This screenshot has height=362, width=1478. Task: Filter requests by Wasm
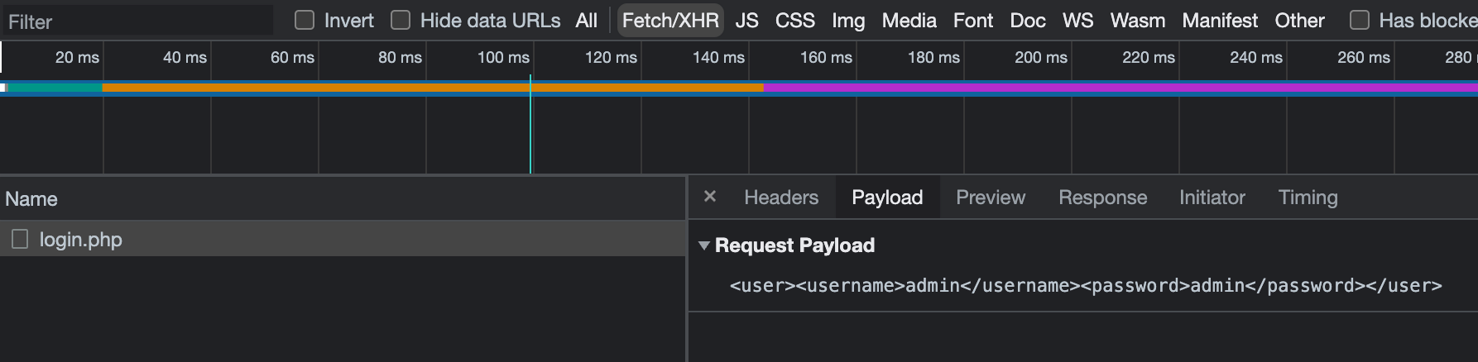[x=1138, y=21]
